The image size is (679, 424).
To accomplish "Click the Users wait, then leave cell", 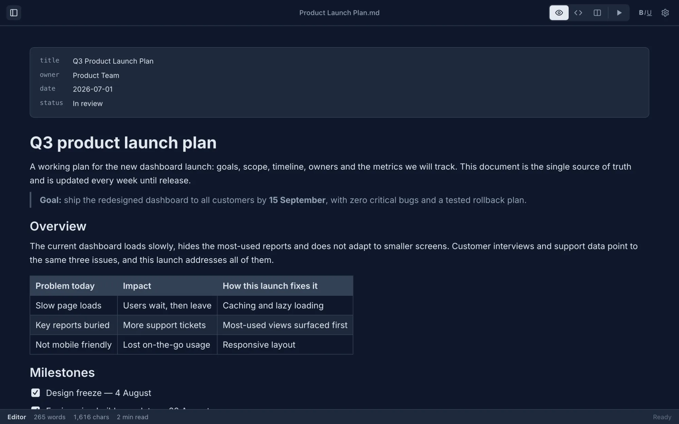I will click(167, 306).
